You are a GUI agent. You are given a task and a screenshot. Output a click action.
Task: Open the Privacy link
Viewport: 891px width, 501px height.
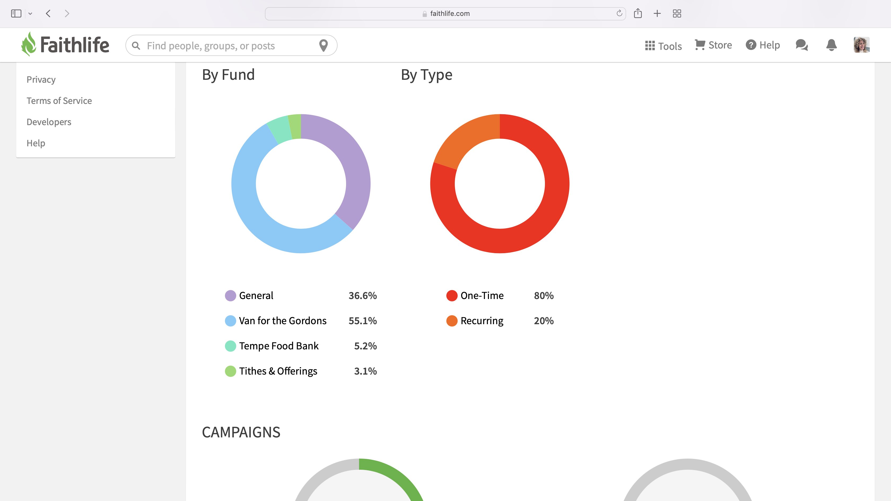coord(41,80)
